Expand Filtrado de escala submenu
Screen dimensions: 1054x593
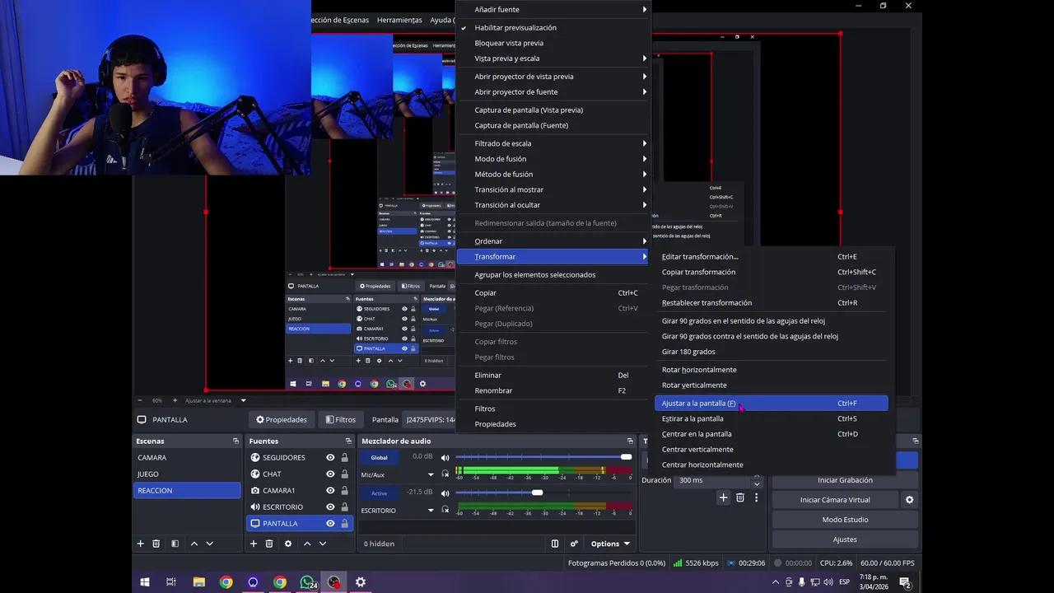pos(553,143)
